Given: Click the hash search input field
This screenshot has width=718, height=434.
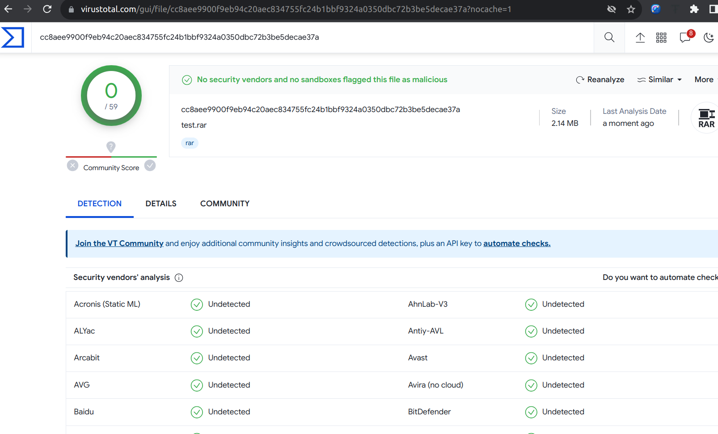Looking at the screenshot, I should (x=313, y=38).
